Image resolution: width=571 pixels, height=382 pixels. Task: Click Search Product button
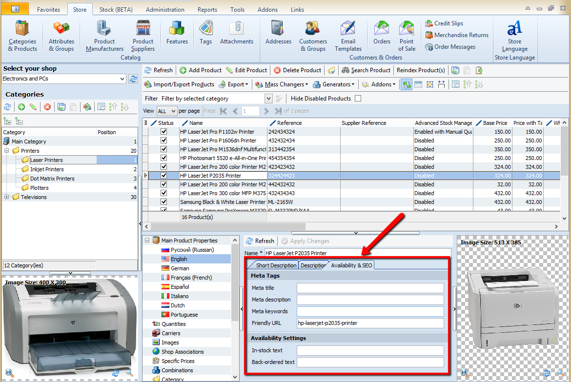(366, 70)
